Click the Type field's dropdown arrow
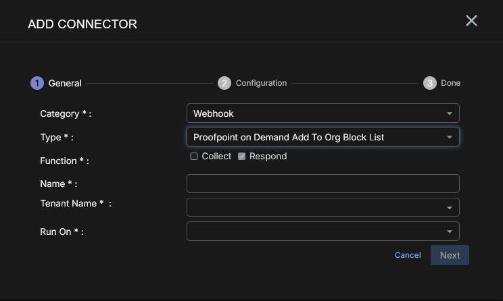Viewport: 503px width, 301px height. [450, 138]
